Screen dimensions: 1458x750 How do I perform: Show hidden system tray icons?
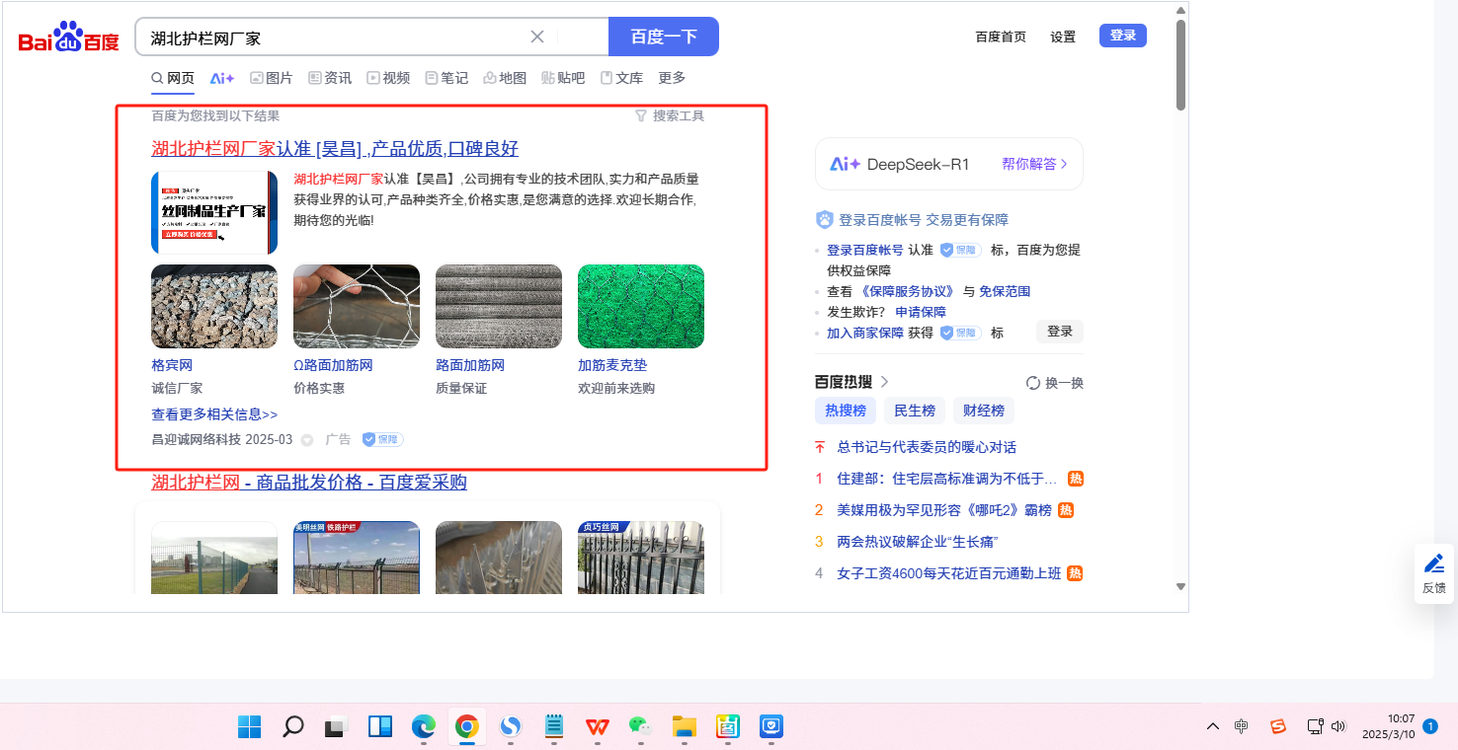click(x=1213, y=727)
